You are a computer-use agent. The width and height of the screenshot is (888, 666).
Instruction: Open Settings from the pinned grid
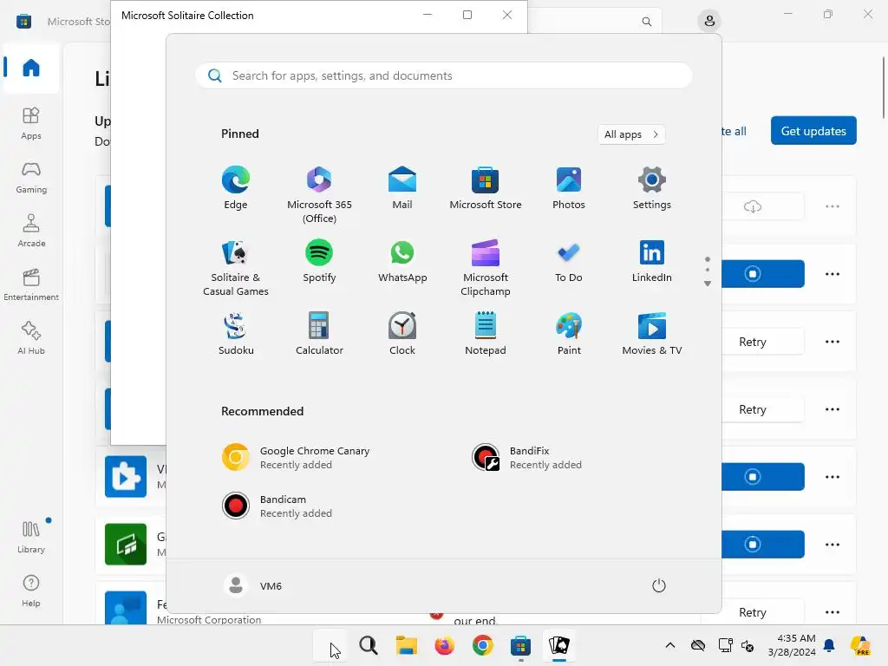[x=652, y=188]
